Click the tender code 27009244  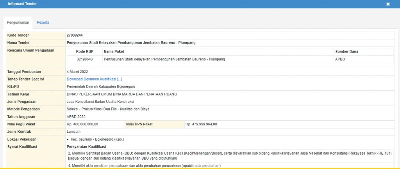(75, 35)
